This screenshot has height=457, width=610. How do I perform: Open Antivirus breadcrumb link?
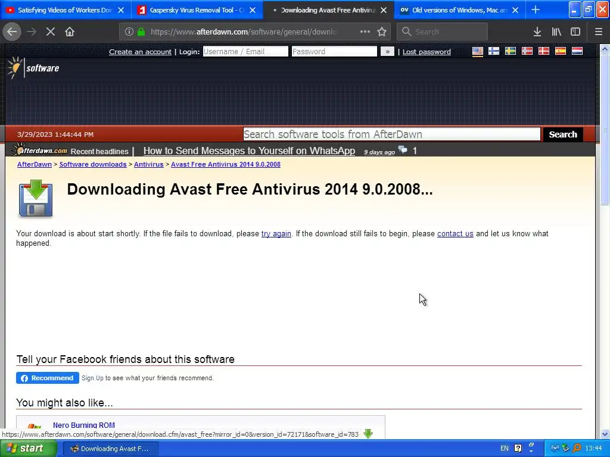(x=148, y=164)
